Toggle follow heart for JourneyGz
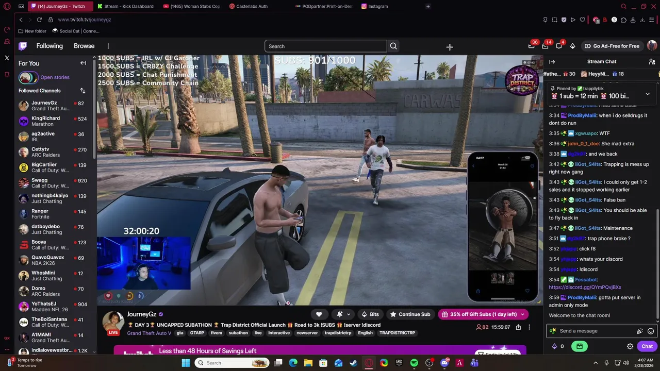The height and width of the screenshot is (371, 660). coord(319,314)
